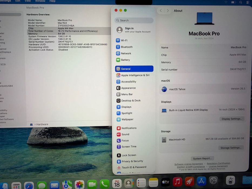Open Music from the Dock

click(x=177, y=182)
